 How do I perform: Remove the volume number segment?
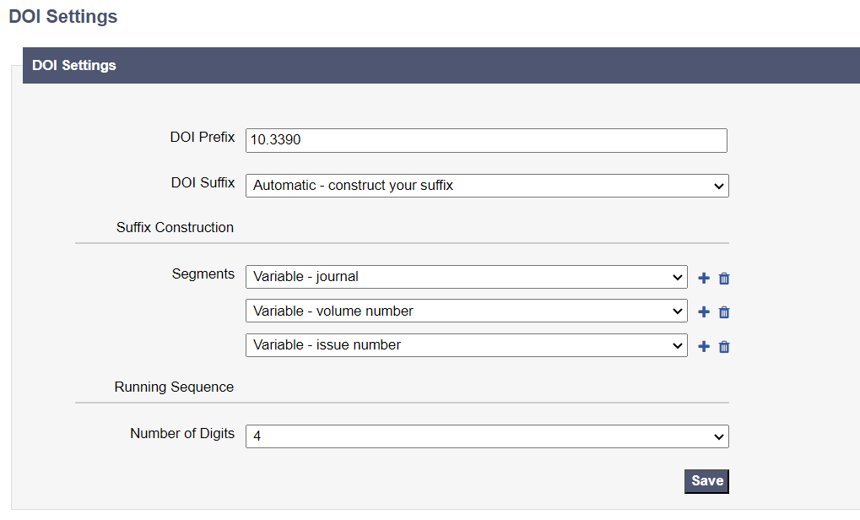point(723,312)
